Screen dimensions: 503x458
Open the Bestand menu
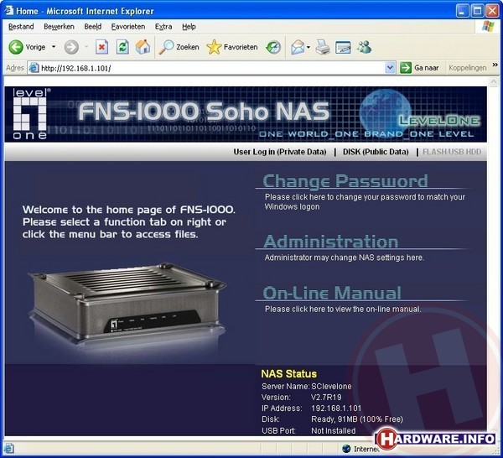(x=21, y=27)
